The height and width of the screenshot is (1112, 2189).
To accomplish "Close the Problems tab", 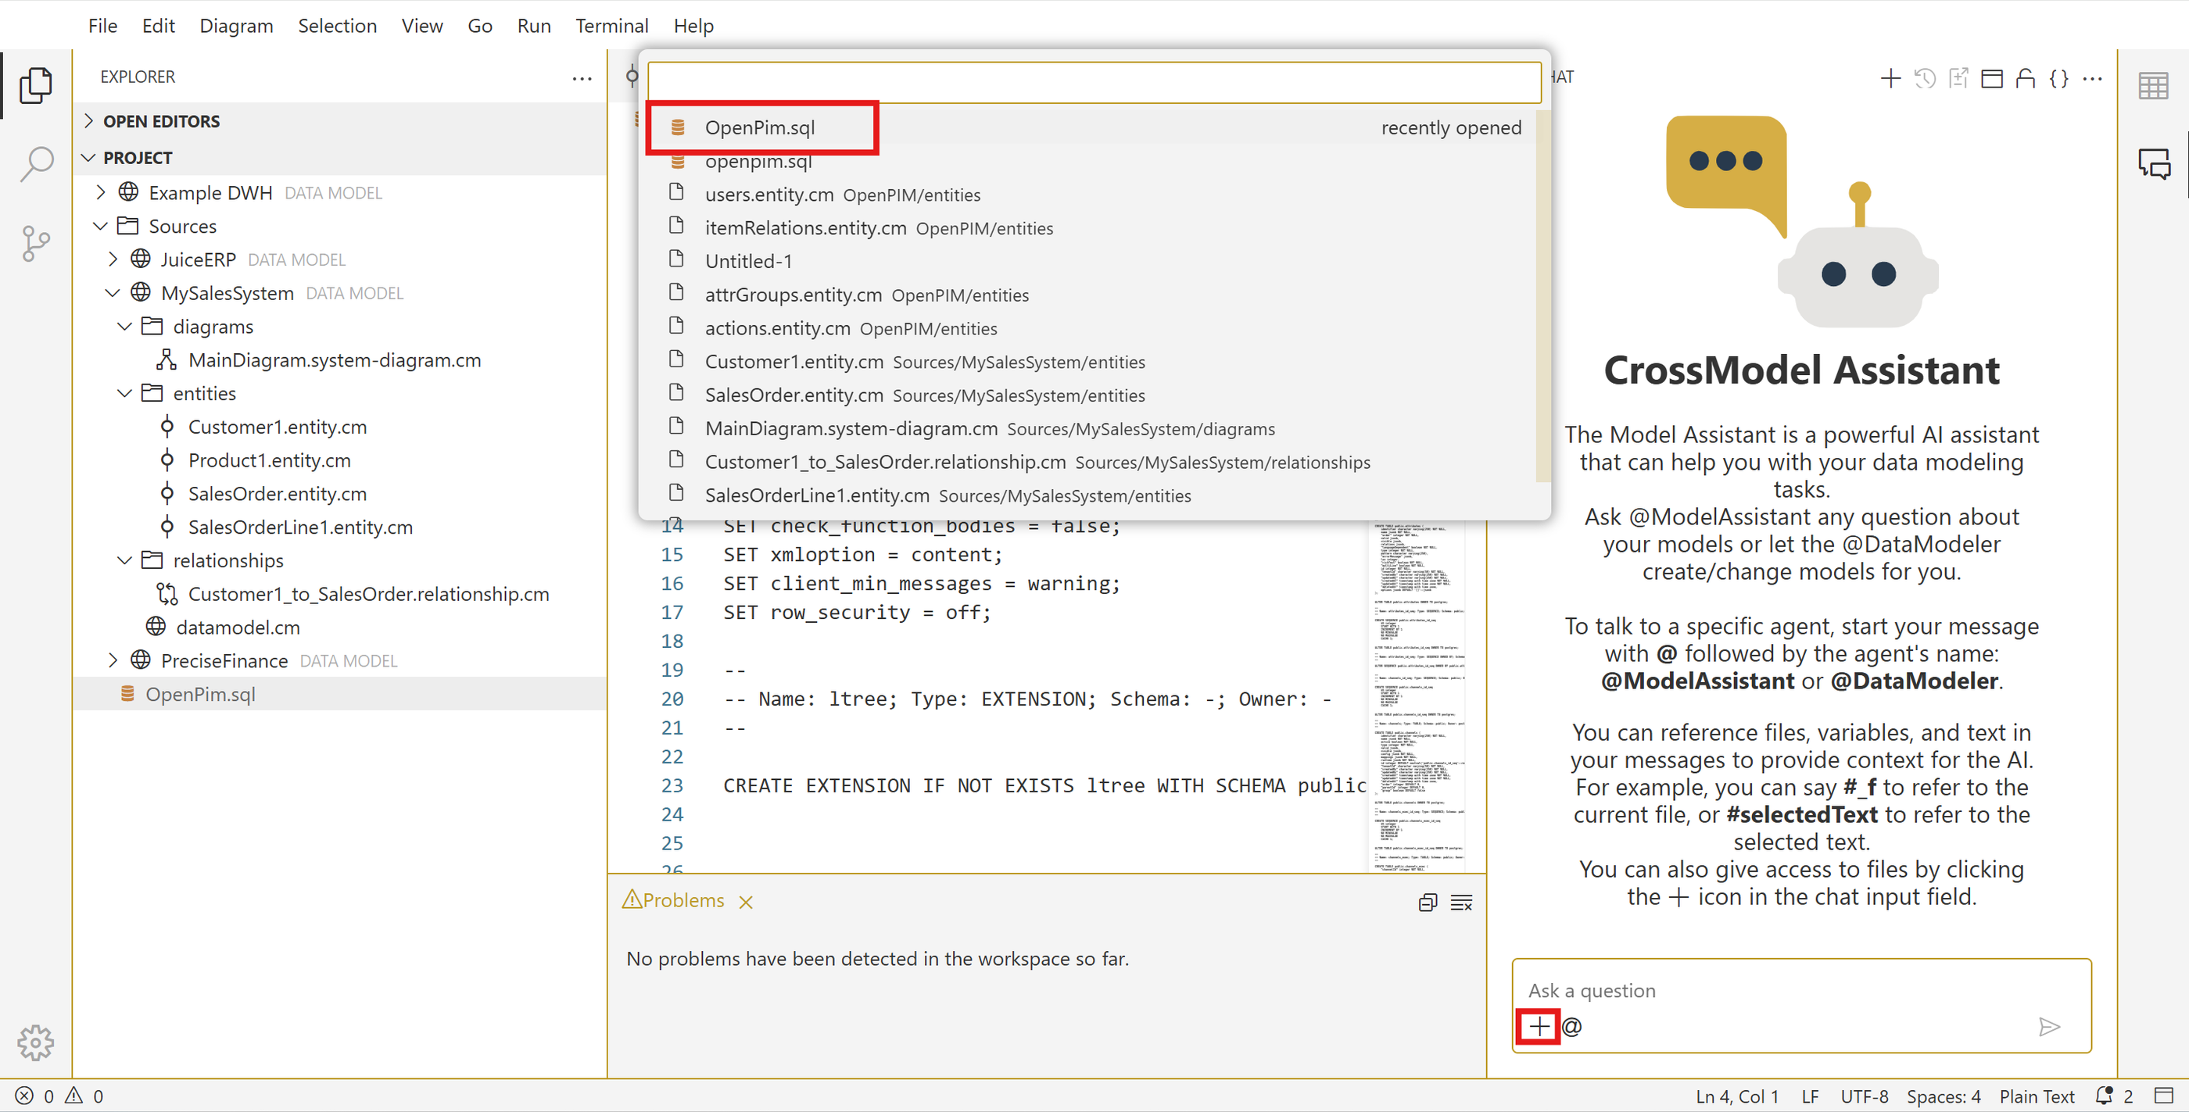I will click(x=746, y=901).
